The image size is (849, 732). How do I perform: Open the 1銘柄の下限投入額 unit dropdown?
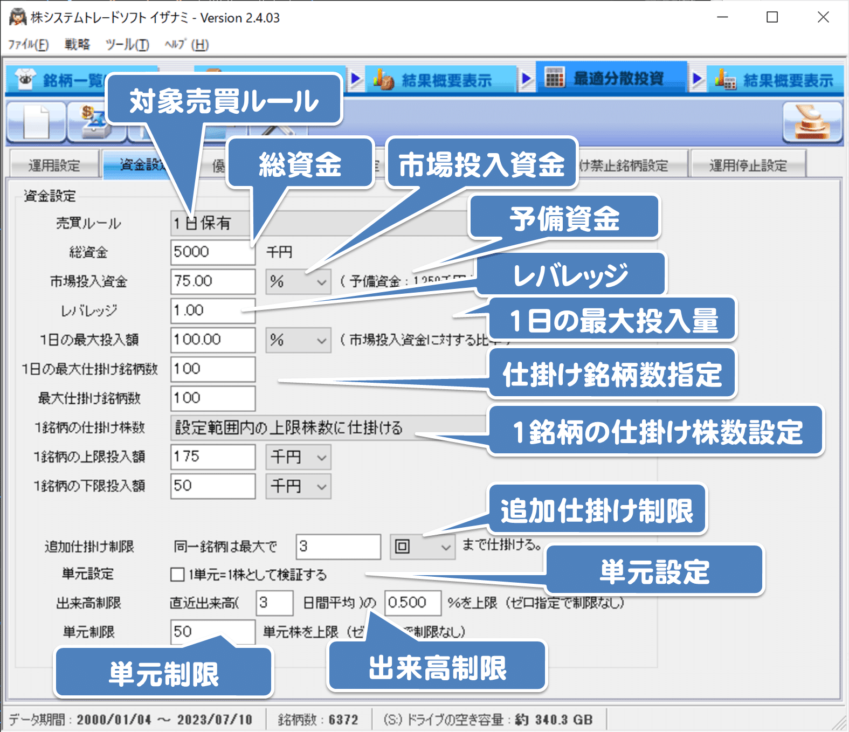pyautogui.click(x=298, y=486)
